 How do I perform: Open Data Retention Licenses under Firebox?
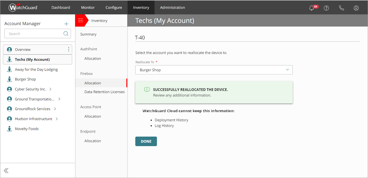(104, 92)
